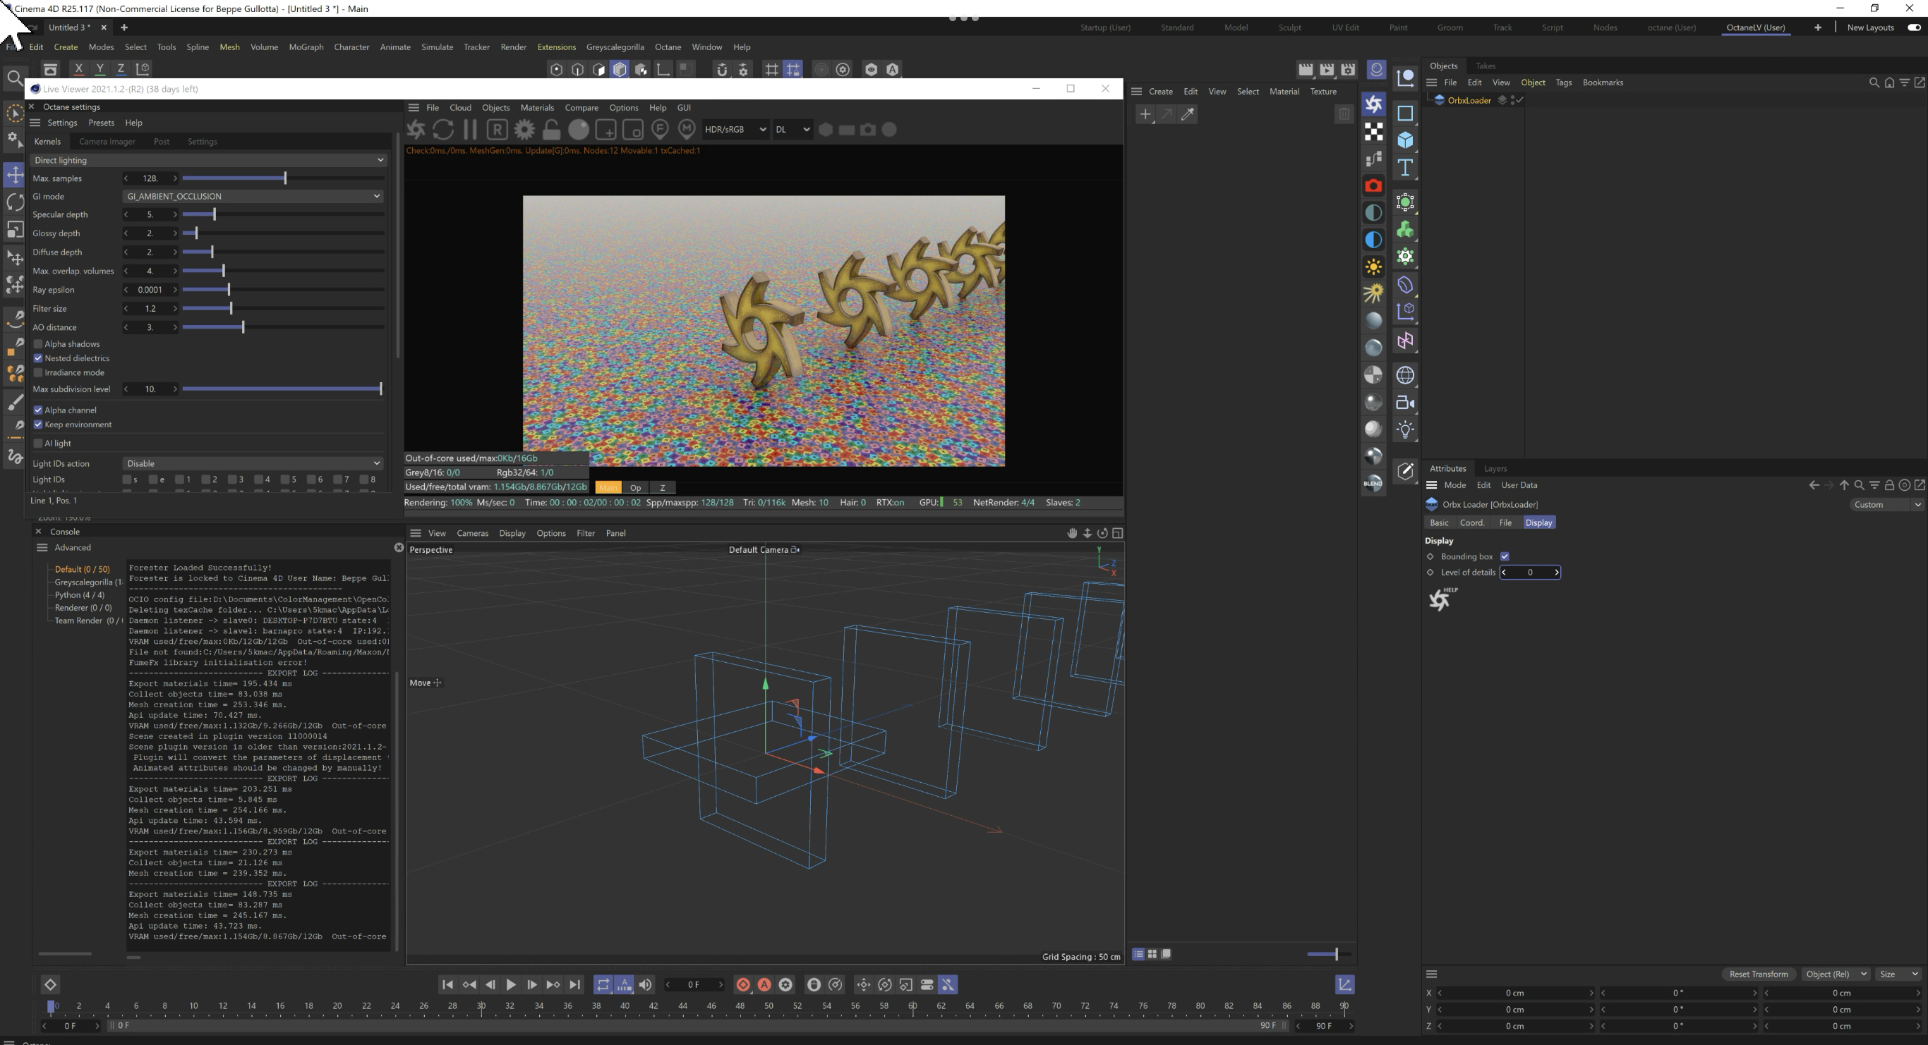This screenshot has height=1045, width=1928.
Task: Open the Direct lighting kernel dropdown
Action: (x=208, y=160)
